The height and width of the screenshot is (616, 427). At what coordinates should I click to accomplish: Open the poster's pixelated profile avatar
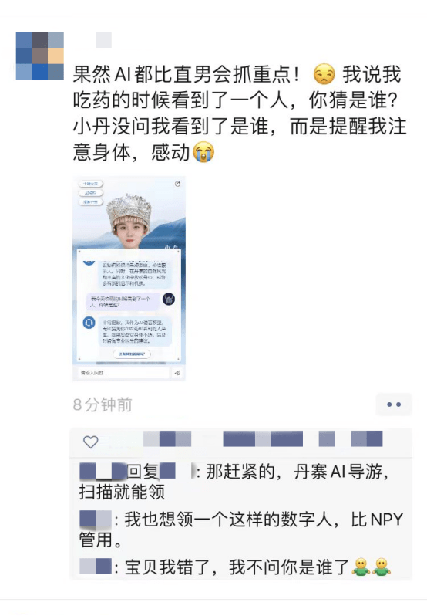click(x=40, y=56)
